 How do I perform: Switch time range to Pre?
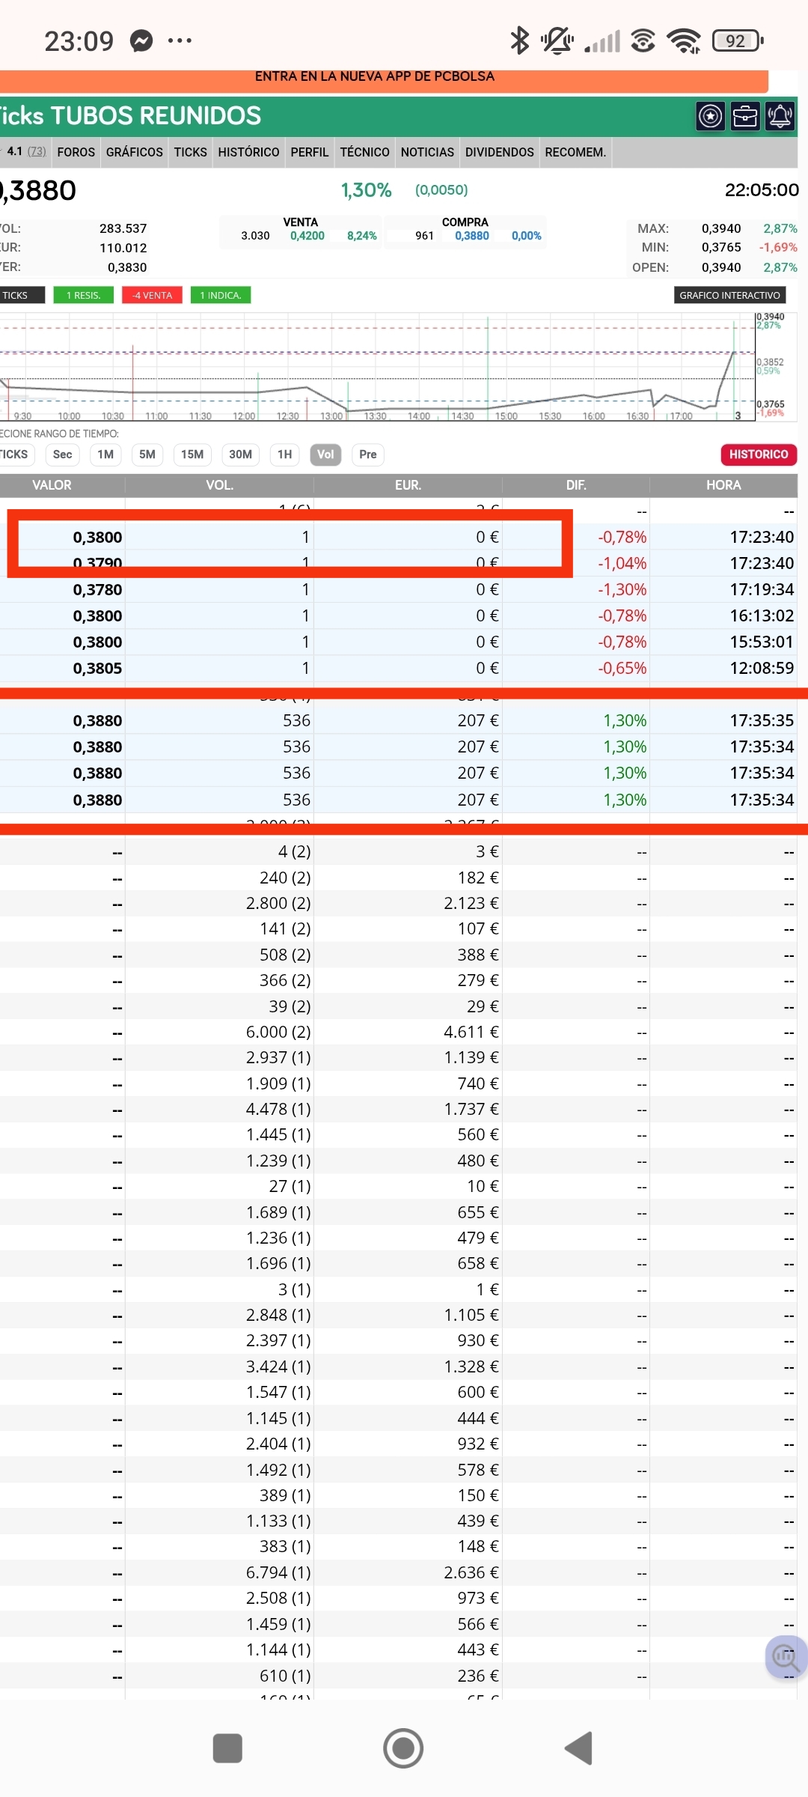[x=367, y=454]
